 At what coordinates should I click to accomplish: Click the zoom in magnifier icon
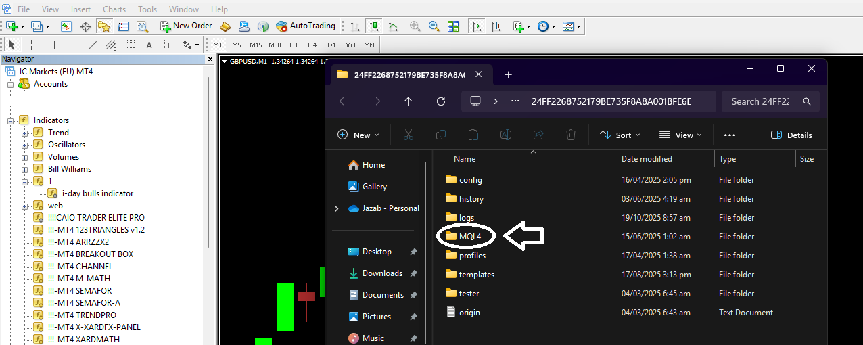pyautogui.click(x=415, y=26)
